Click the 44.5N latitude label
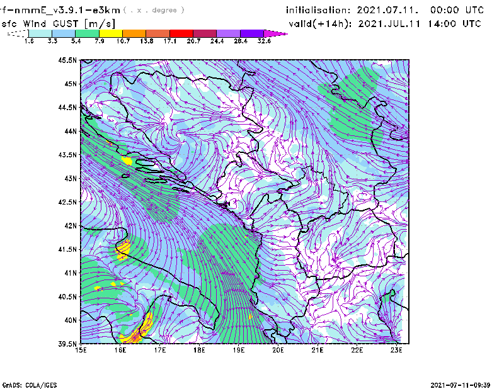The image size is (504, 389). click(68, 107)
